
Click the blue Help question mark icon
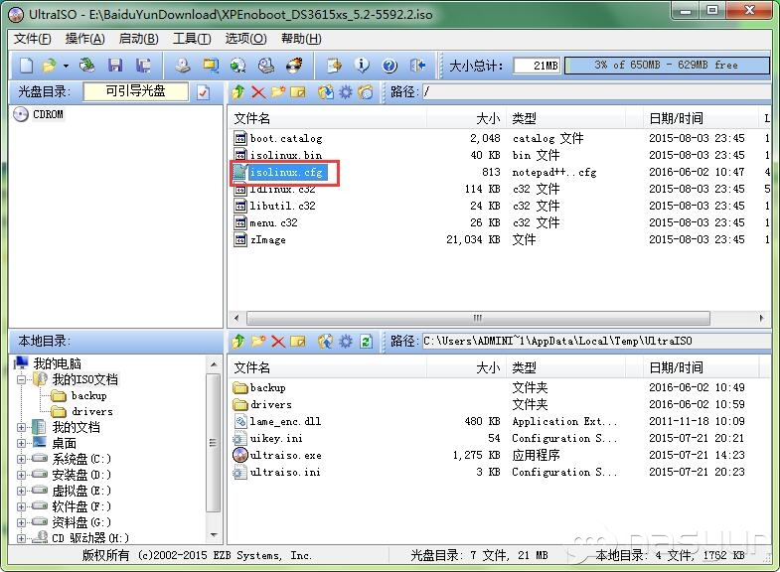coord(390,66)
